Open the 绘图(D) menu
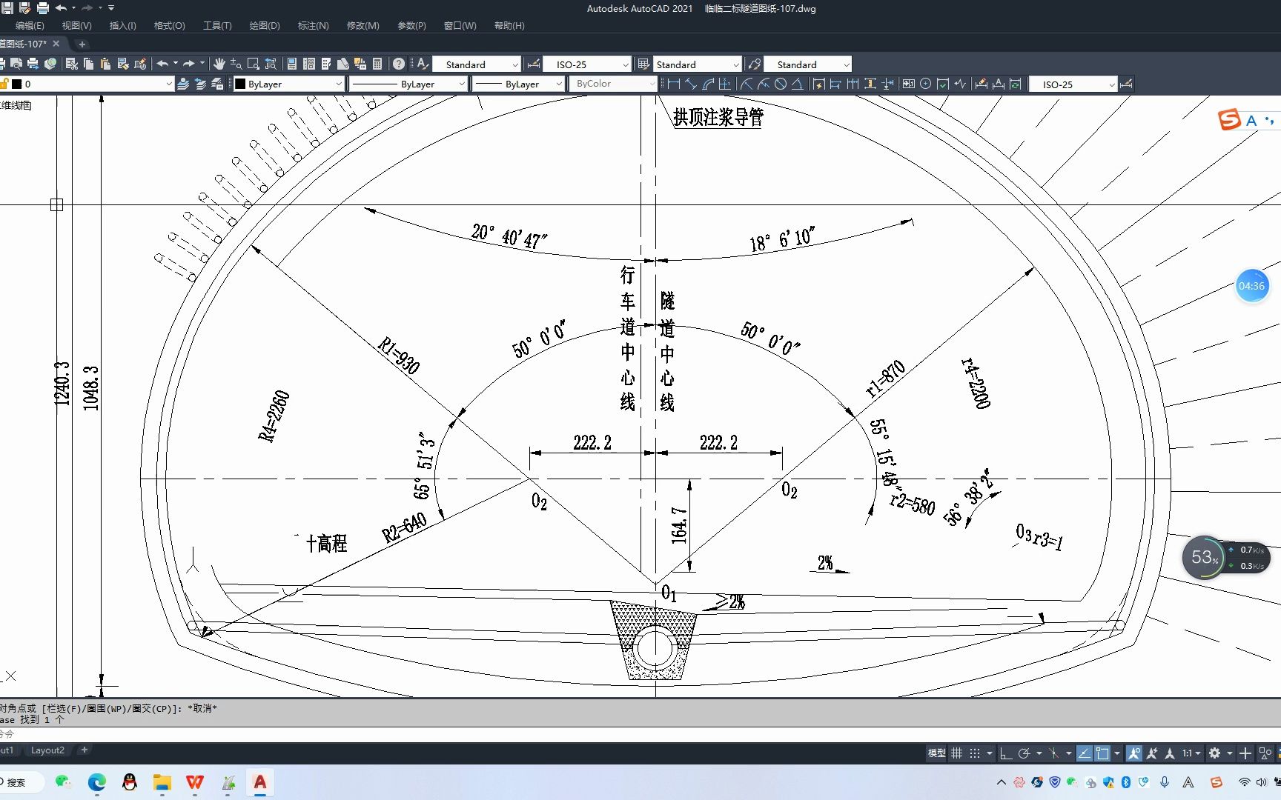The image size is (1281, 800). 265,25
